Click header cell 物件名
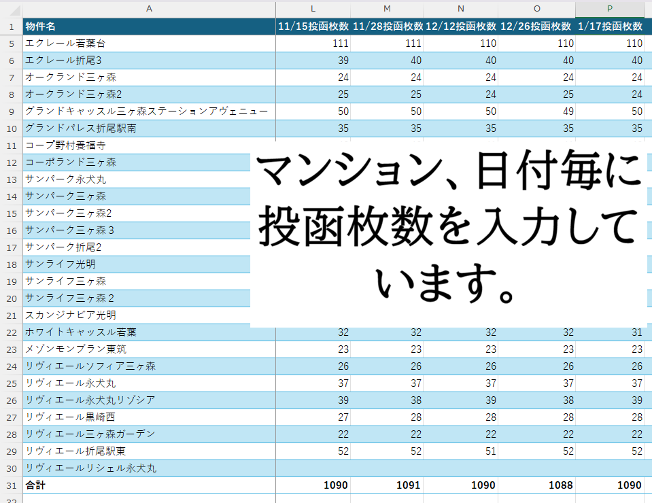This screenshot has width=652, height=503. (x=149, y=27)
